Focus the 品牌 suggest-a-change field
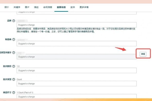Screen dimensions: 152x101 (77, 25)
